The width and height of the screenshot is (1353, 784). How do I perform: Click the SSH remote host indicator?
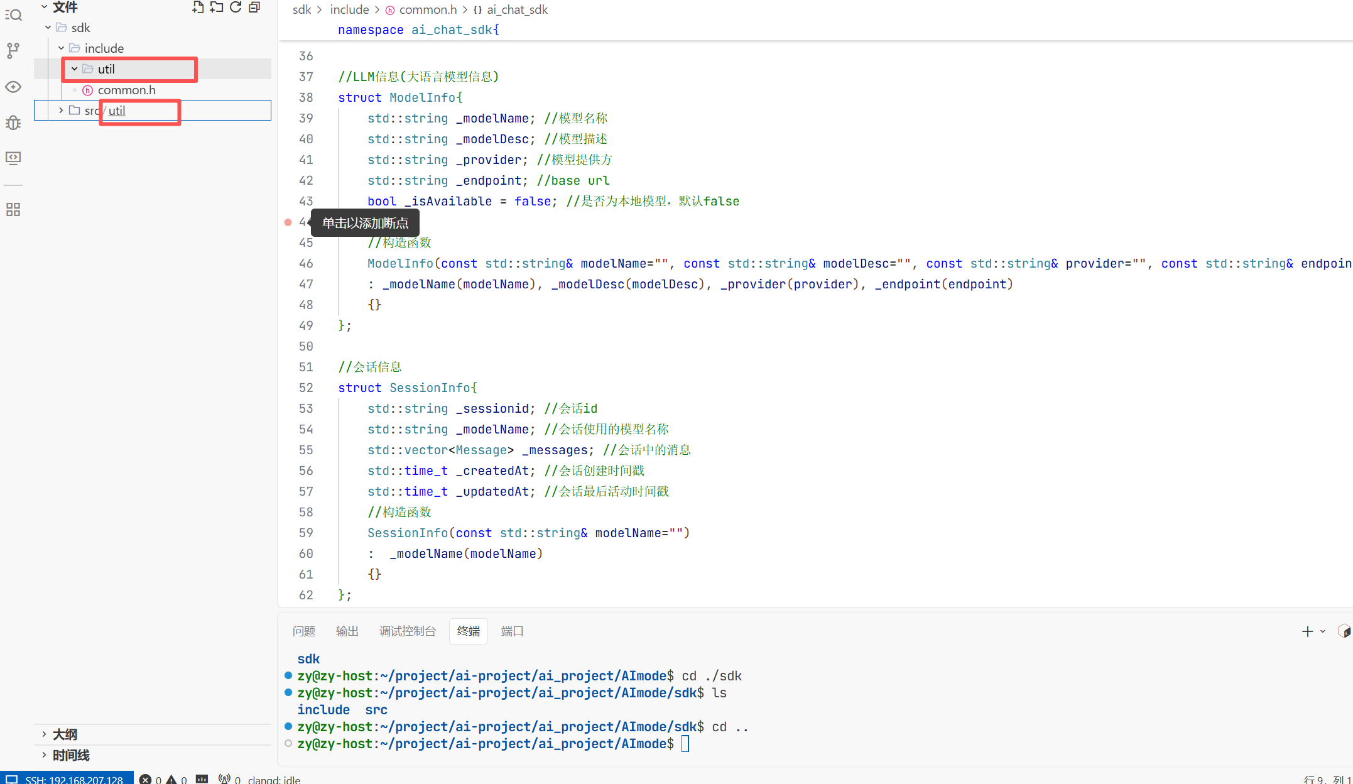[x=67, y=779]
